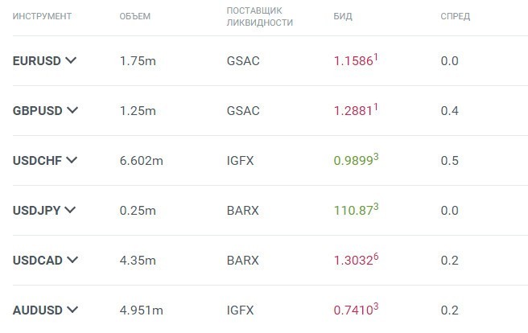Sort by the БИД column header

click(x=342, y=16)
